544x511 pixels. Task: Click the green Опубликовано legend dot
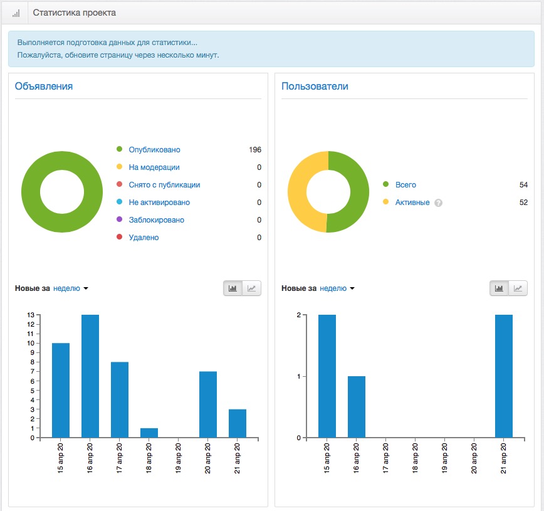point(119,149)
